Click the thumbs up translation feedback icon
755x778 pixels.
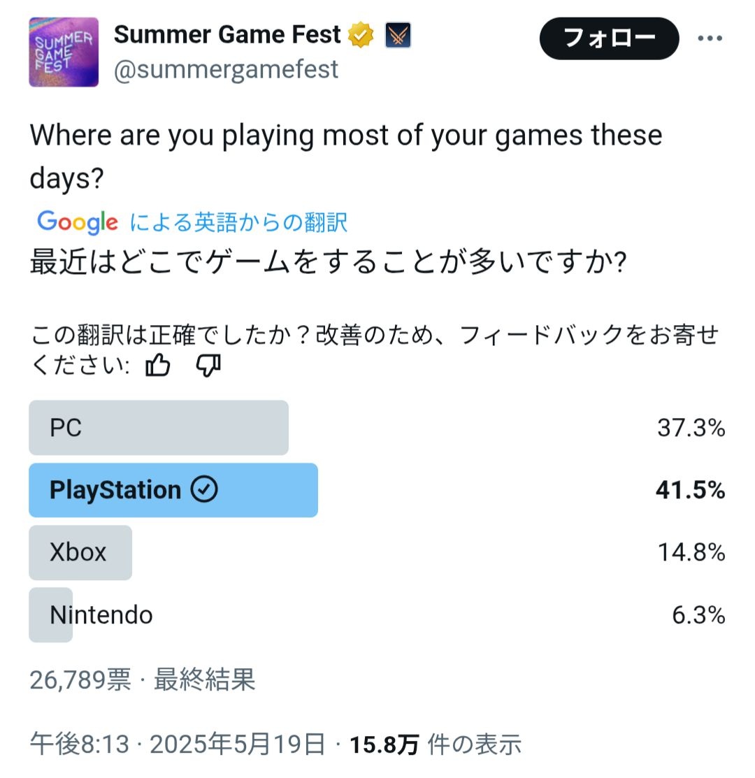point(158,366)
